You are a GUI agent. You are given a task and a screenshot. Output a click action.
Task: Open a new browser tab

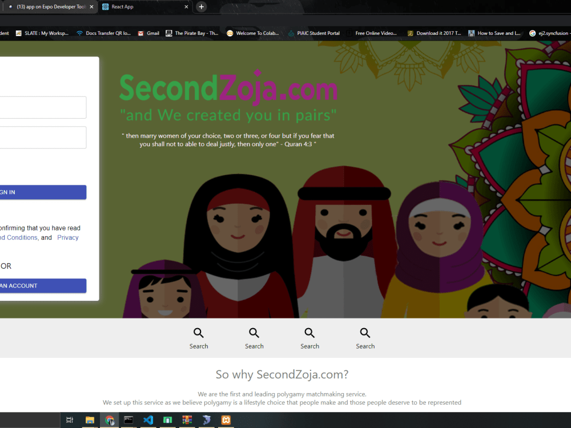[202, 6]
